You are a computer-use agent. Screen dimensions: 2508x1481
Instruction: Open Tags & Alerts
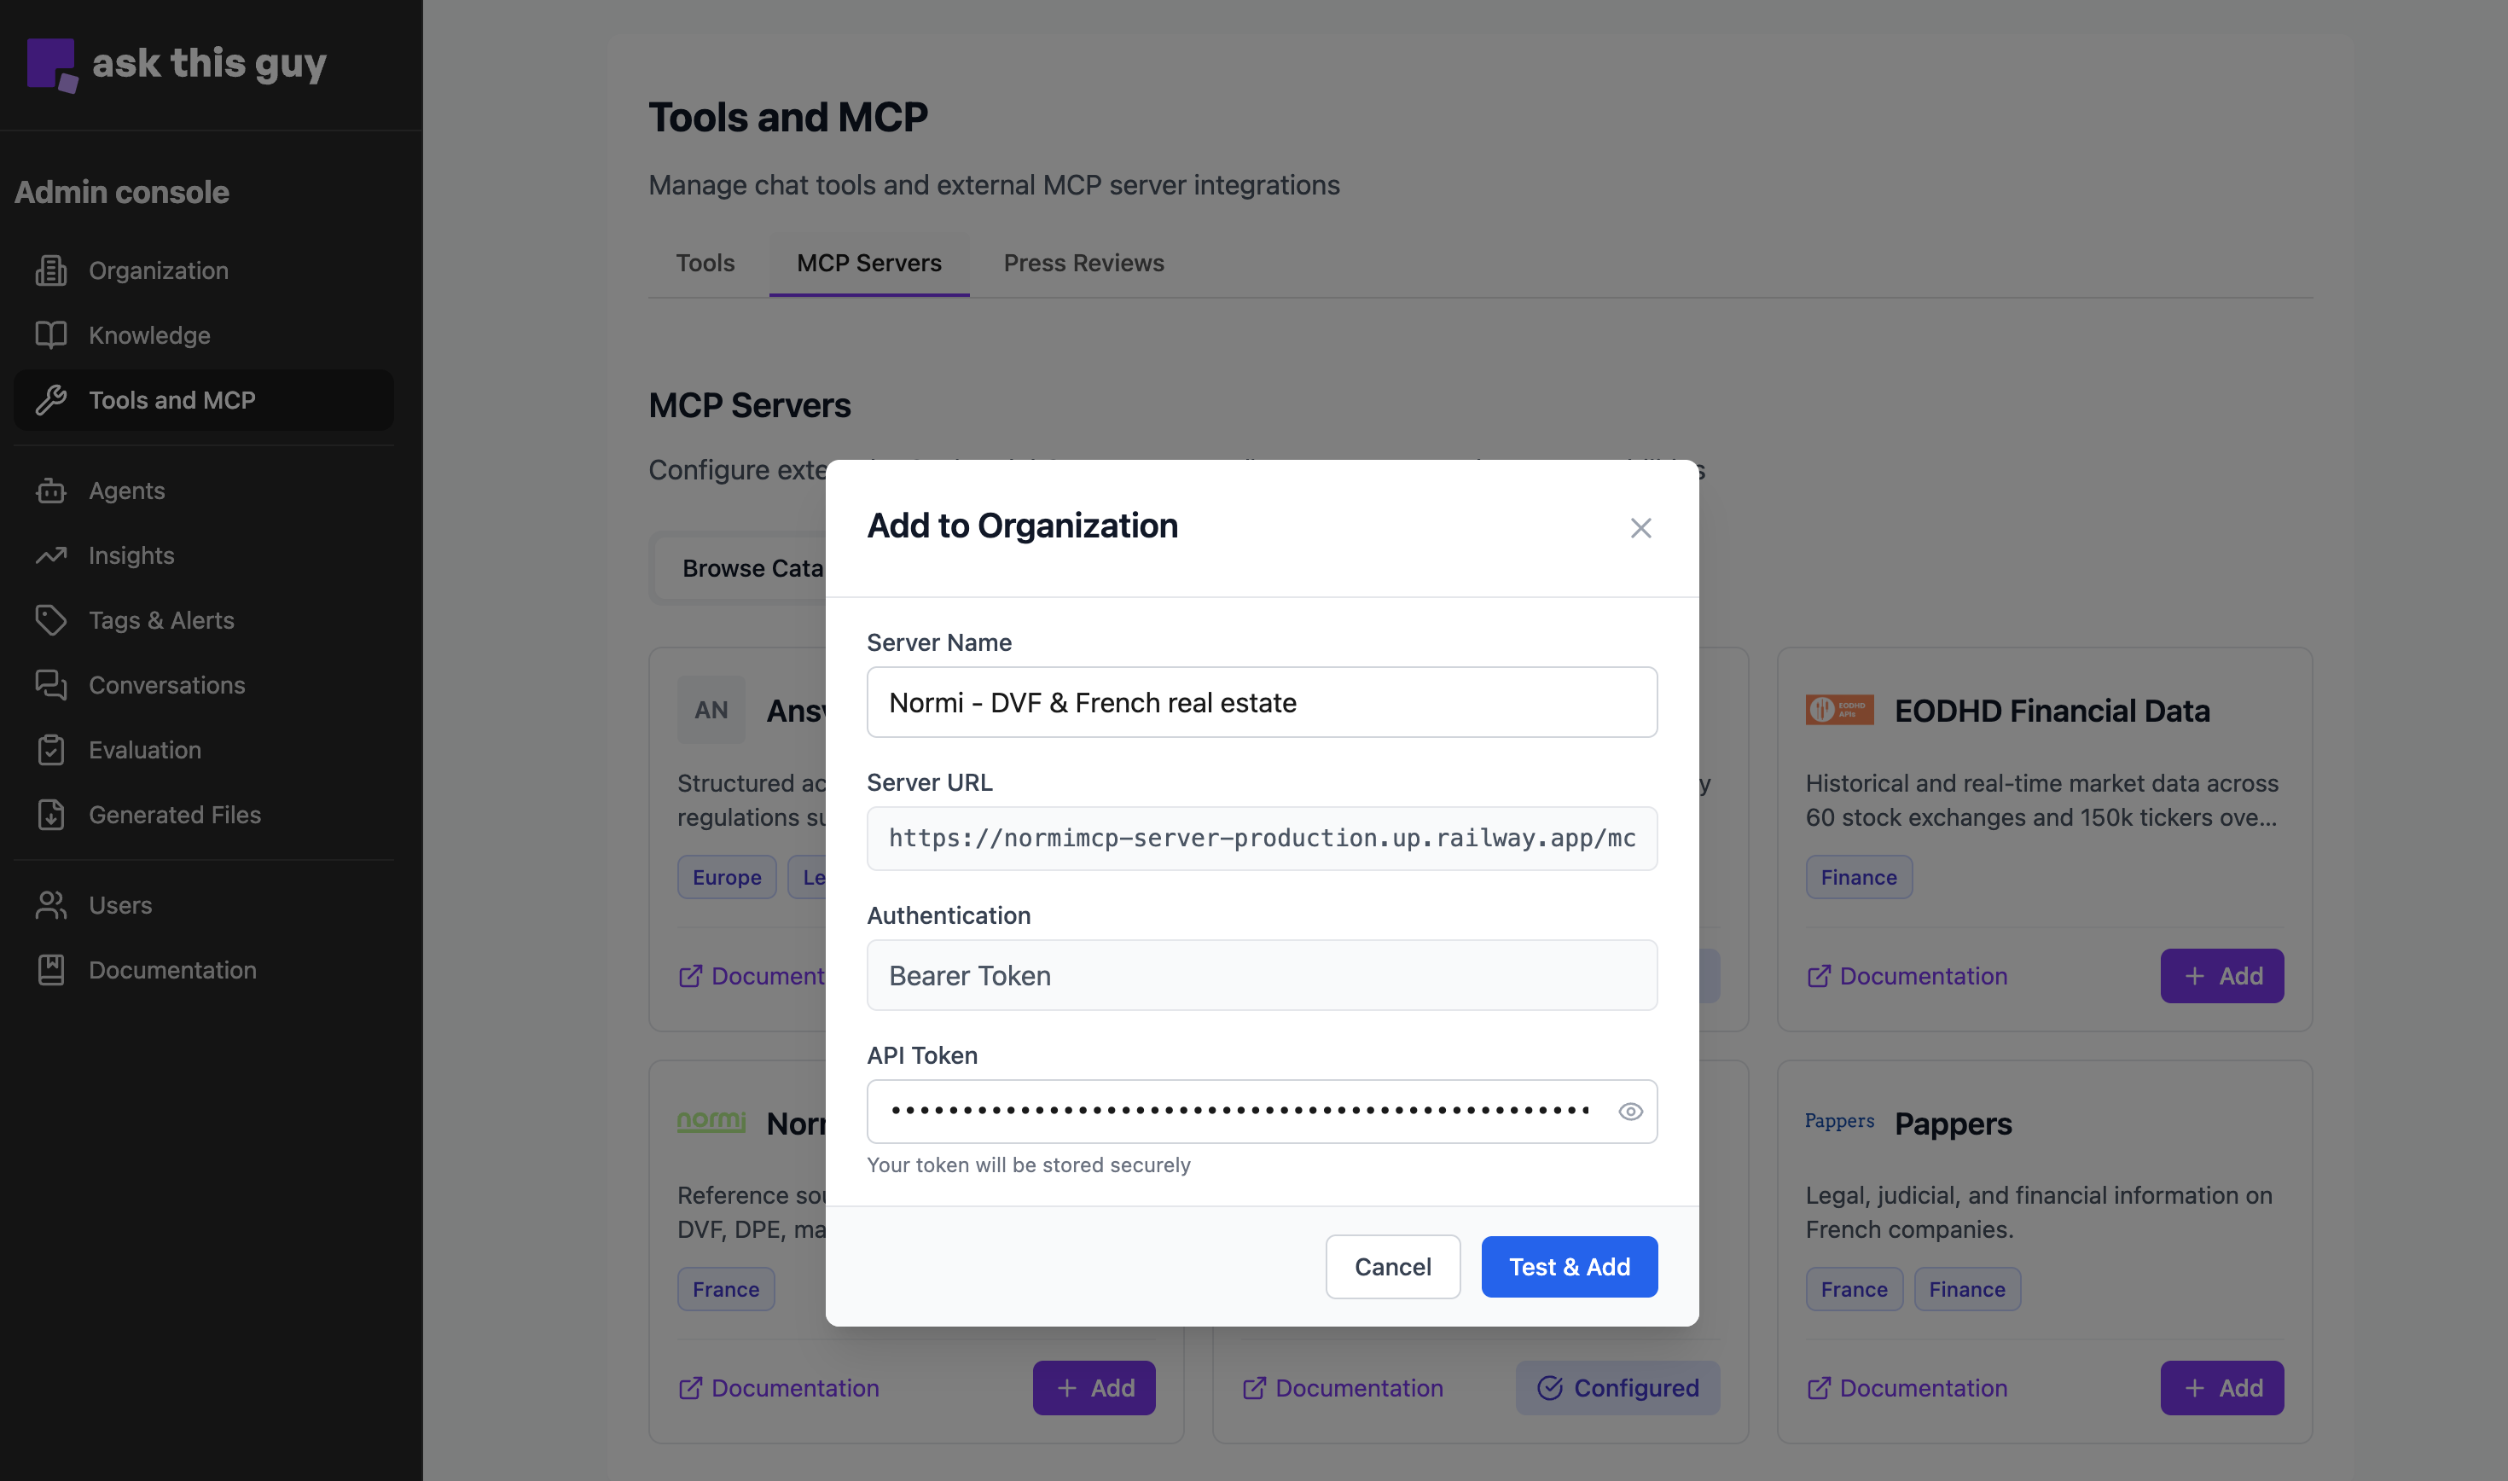point(160,619)
